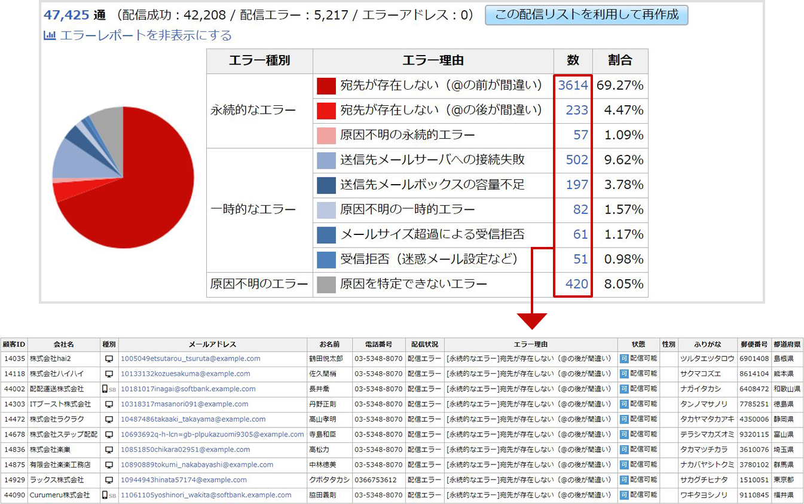The height and width of the screenshot is (504, 804).
Task: Click the 可 status badge in the 中林徳美 row
Action: [x=623, y=465]
